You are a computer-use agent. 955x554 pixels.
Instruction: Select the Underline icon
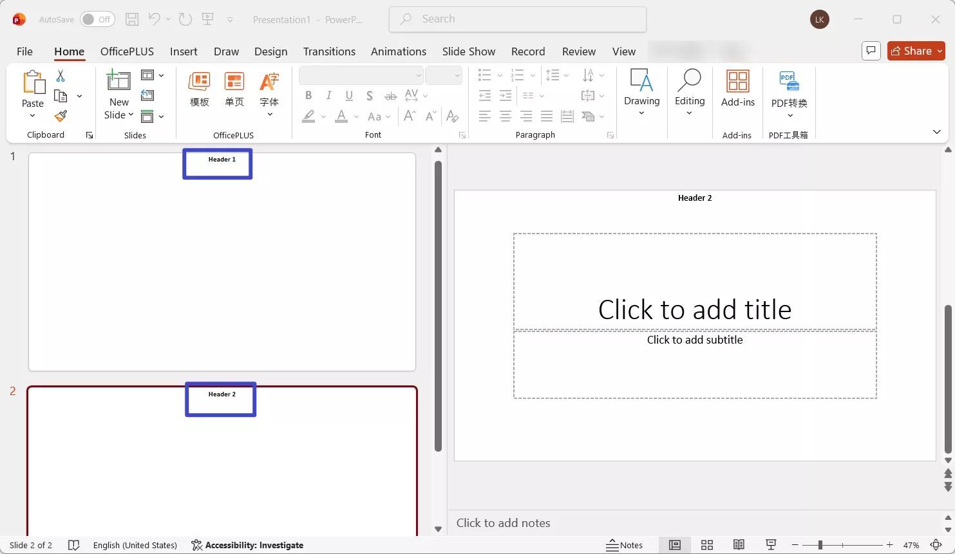tap(349, 95)
